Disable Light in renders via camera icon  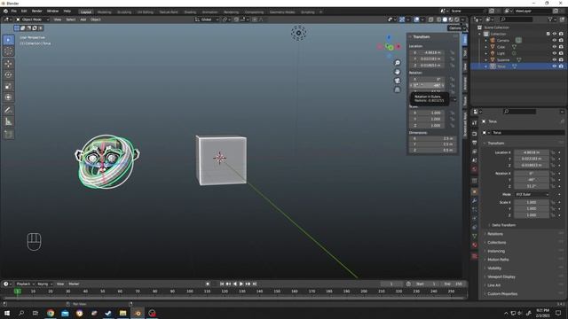coord(561,53)
